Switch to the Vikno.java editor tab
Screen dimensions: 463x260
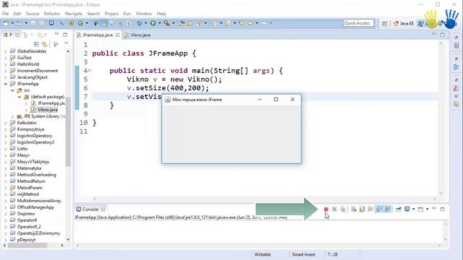click(137, 35)
